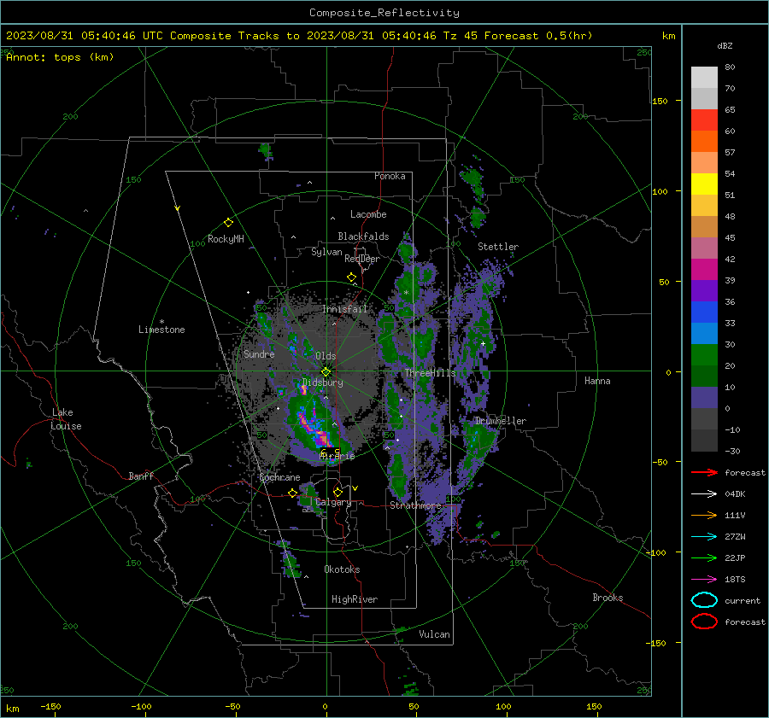
Task: Click the Hanna city label
Action: point(597,381)
